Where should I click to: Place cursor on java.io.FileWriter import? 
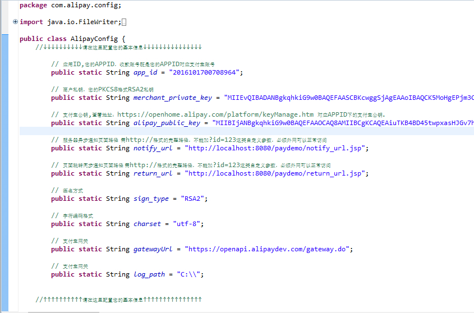82,22
